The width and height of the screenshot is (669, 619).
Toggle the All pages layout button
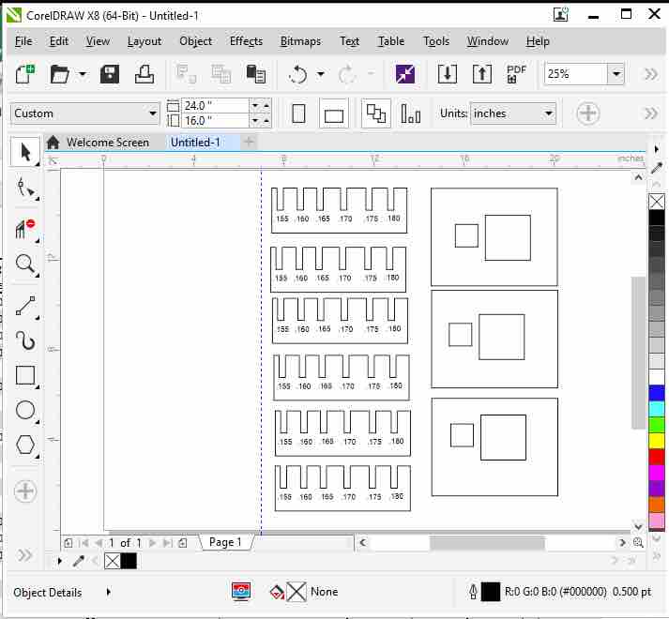376,113
